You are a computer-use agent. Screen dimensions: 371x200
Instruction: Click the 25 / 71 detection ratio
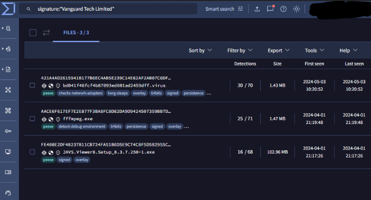[x=245, y=119]
